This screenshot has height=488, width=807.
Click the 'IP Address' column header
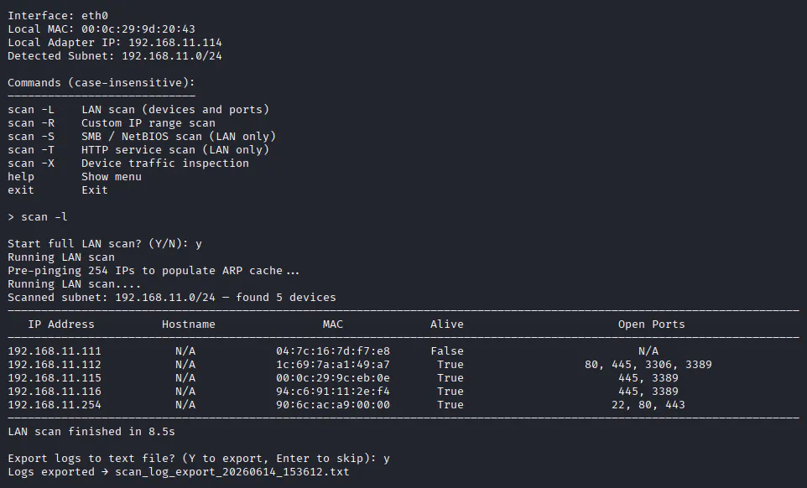click(61, 324)
